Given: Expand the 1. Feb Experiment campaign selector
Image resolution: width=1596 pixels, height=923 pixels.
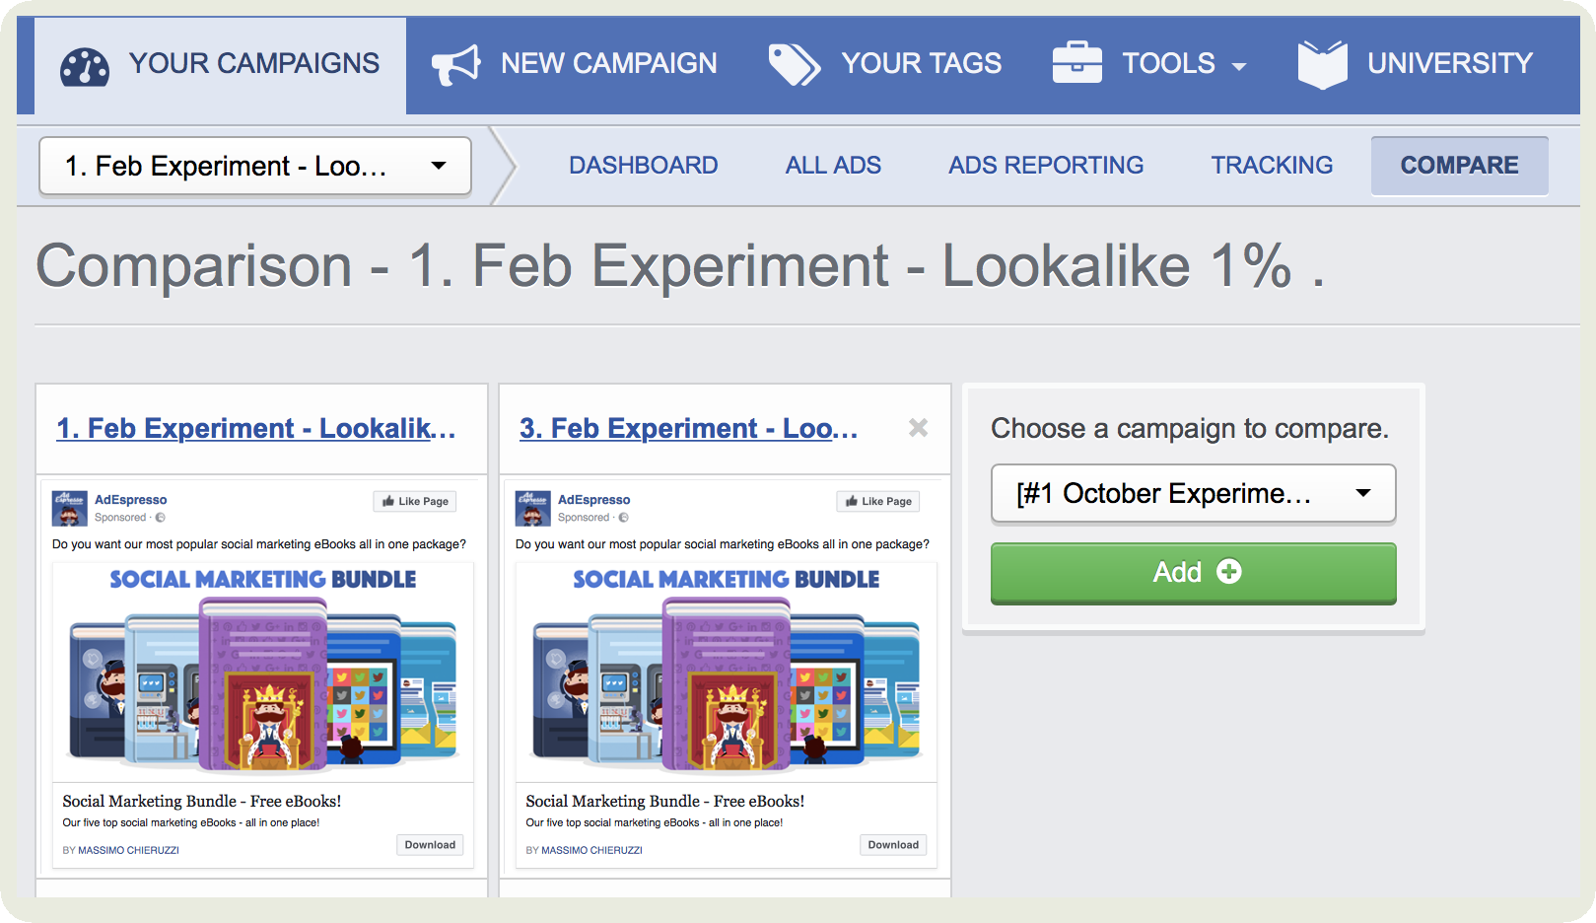Looking at the screenshot, I should [255, 166].
